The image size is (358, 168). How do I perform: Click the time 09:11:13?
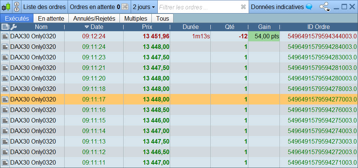[94, 141]
